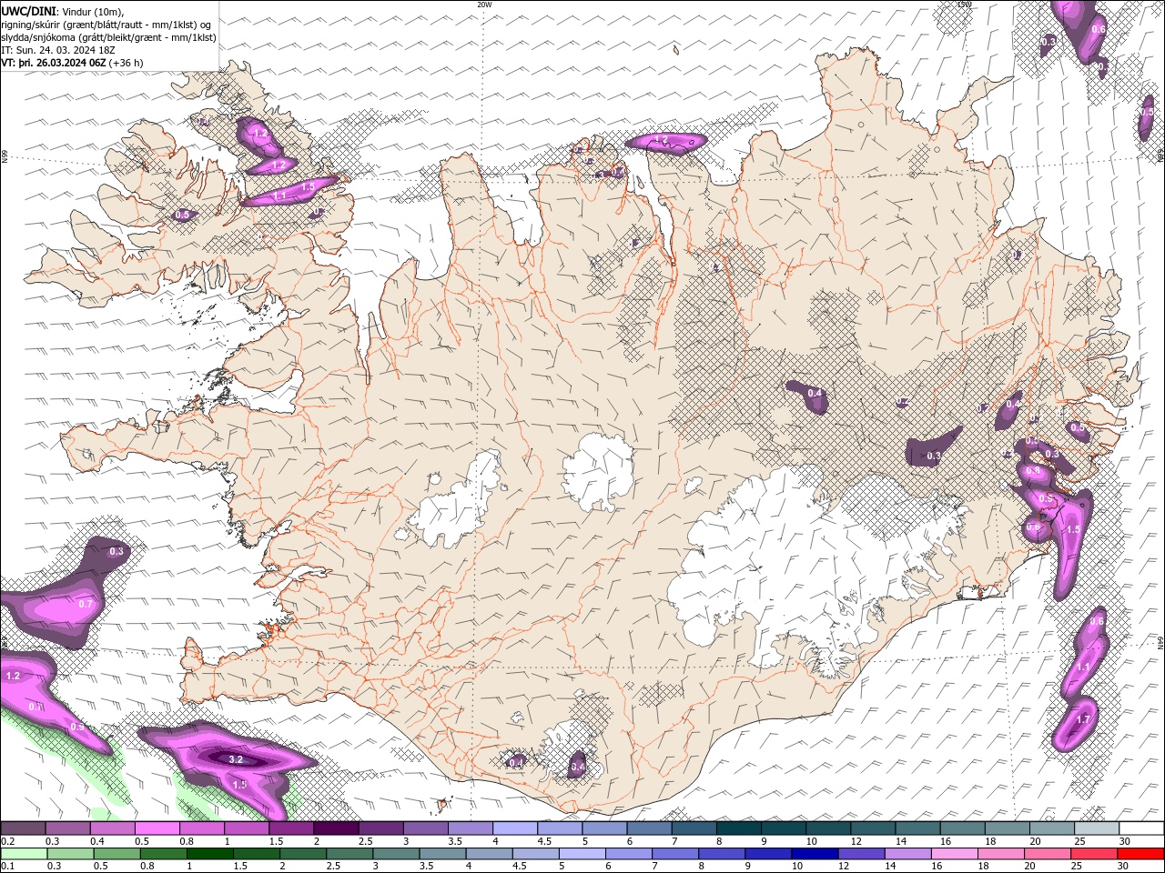Click the rain legend swatch starting at 8
1165x873 pixels.
click(721, 854)
